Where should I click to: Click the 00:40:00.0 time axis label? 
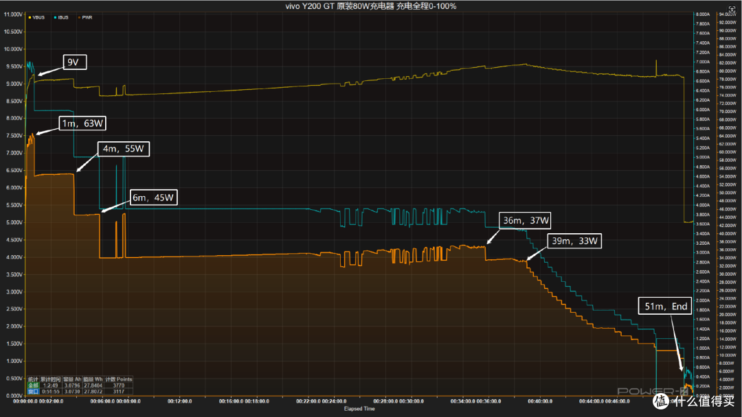click(540, 401)
